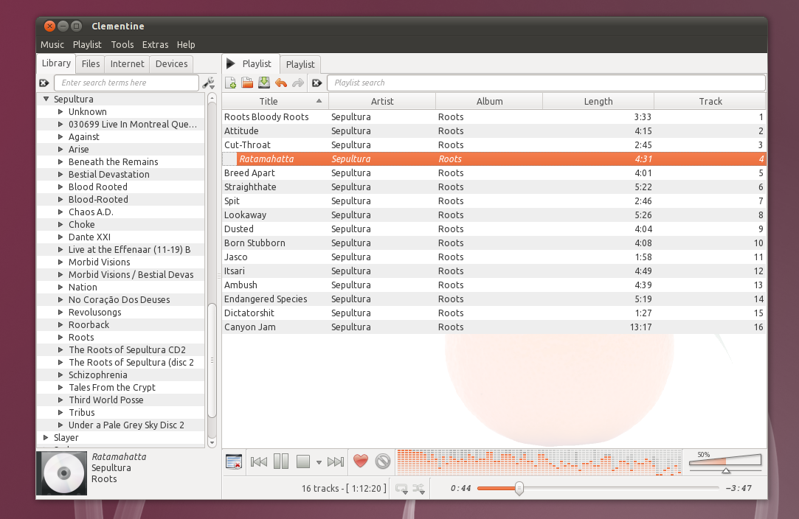Click the save playlist icon
Image resolution: width=799 pixels, height=519 pixels.
[x=263, y=83]
